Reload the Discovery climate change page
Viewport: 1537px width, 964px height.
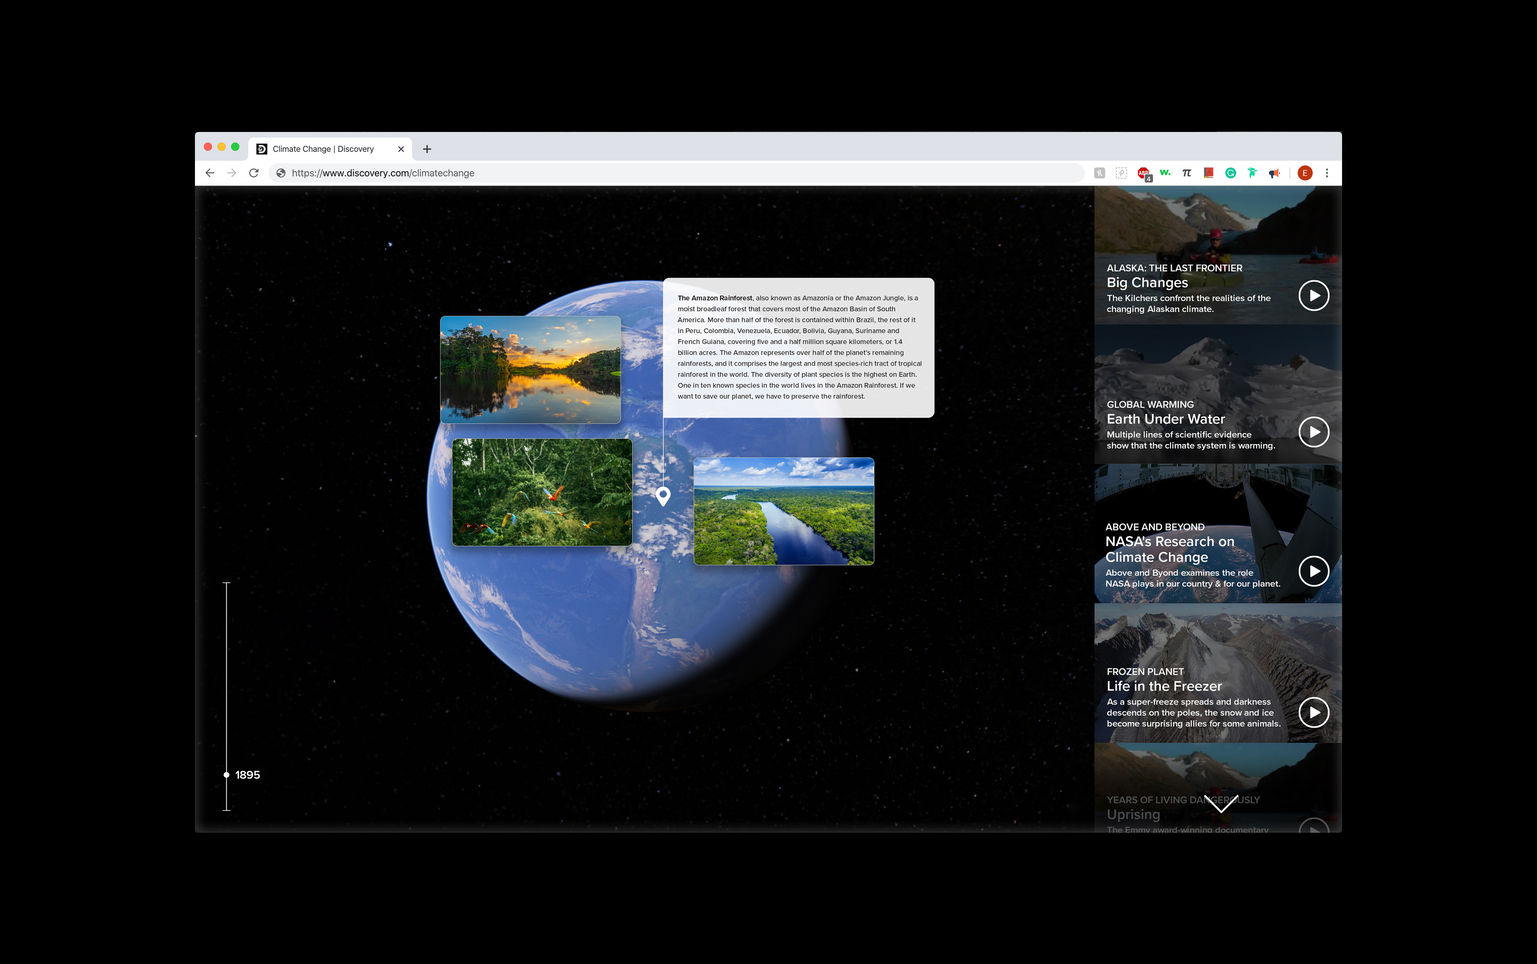coord(253,173)
